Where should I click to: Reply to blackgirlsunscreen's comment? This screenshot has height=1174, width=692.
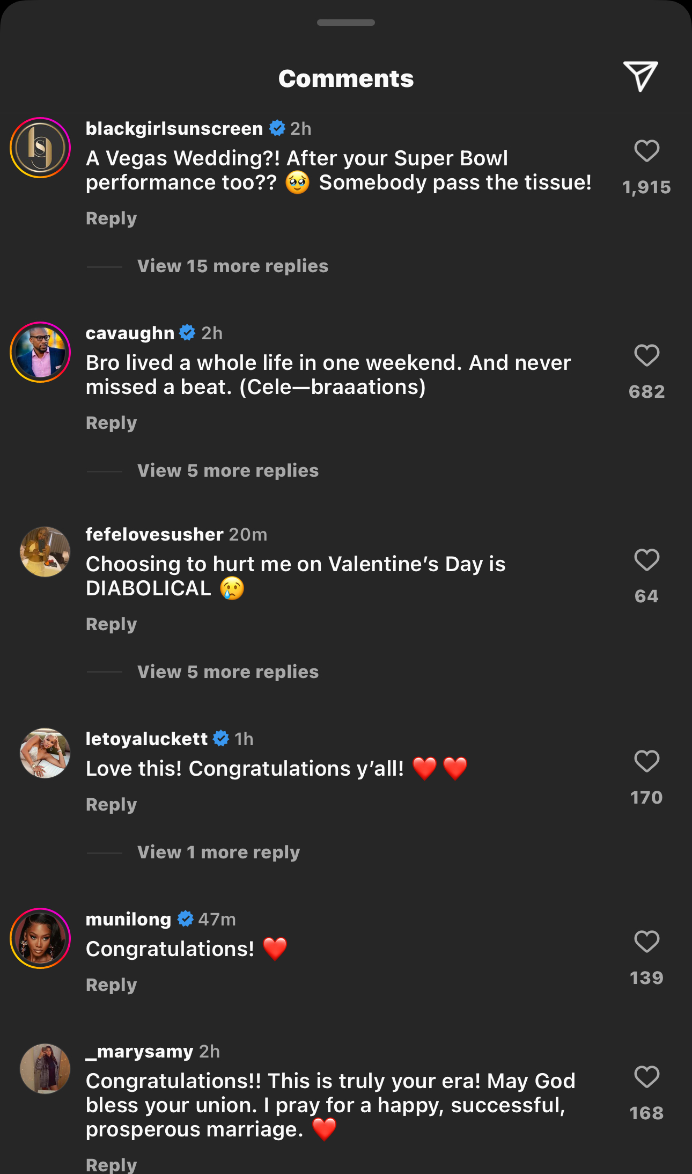tap(112, 218)
